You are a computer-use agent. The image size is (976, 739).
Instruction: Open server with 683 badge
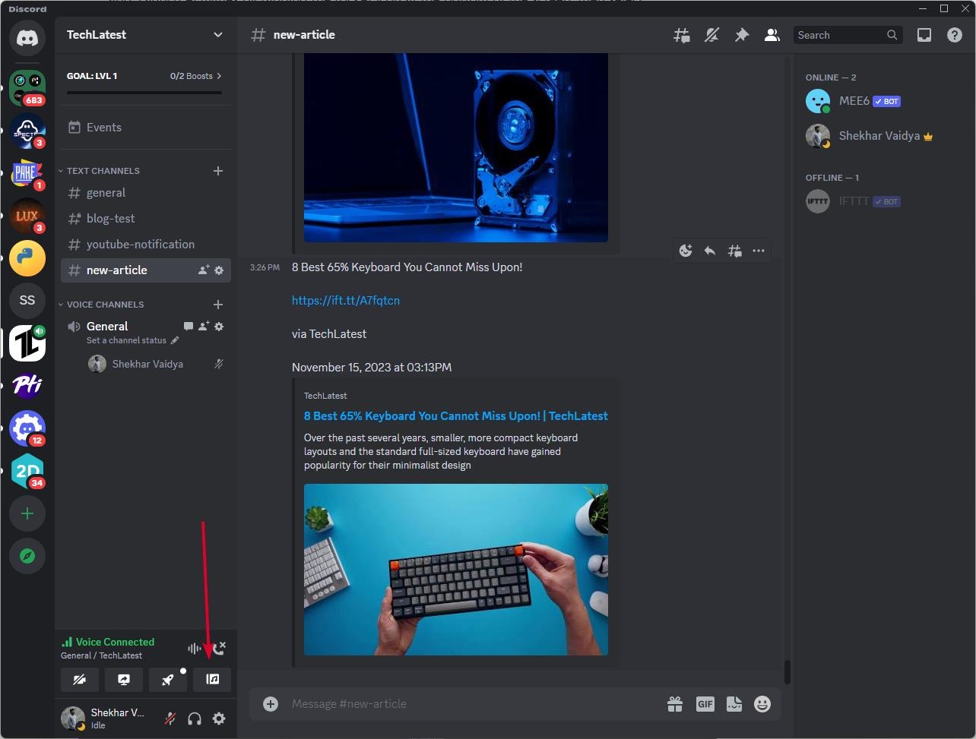click(x=27, y=88)
